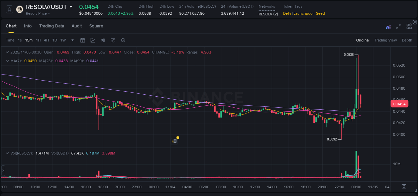Open the RESOLV/USDT pair dropdown
This screenshot has height=196, width=418.
pos(71,6)
